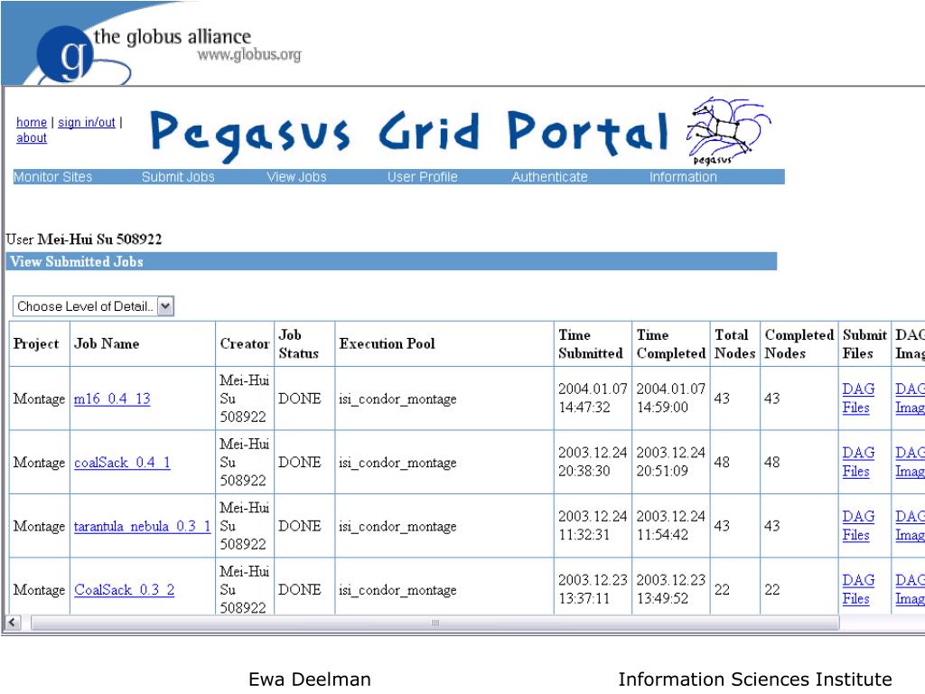The image size is (925, 694).
Task: Click DONE status in m16_0.4_13 row
Action: [300, 399]
